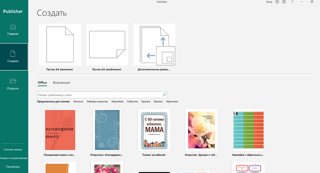The width and height of the screenshot is (320, 173).
Task: Search suggestion Бизнес
Action: tap(158, 101)
